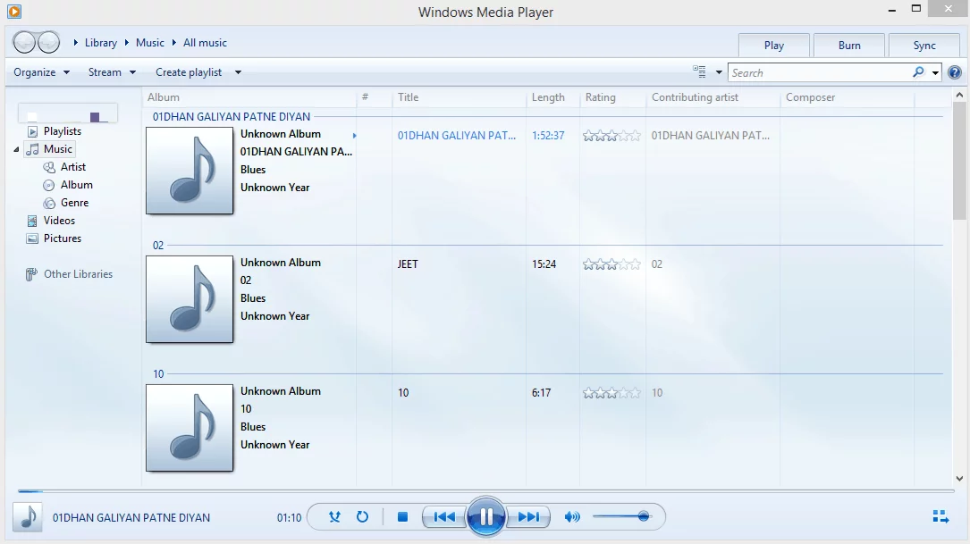
Task: Toggle repeat mode on
Action: [x=362, y=517]
